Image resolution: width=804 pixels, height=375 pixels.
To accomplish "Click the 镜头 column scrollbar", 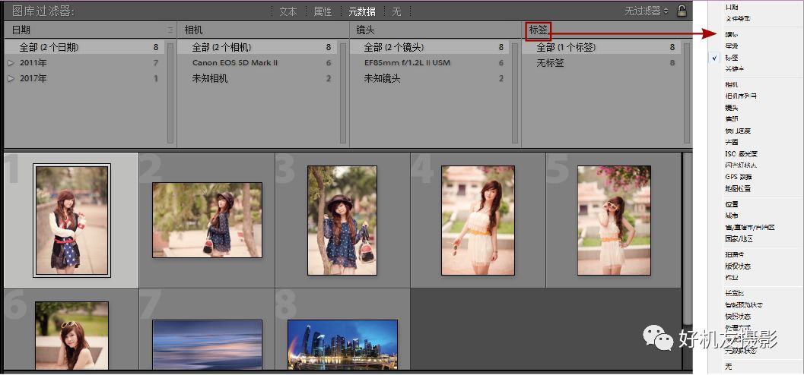I will point(515,93).
